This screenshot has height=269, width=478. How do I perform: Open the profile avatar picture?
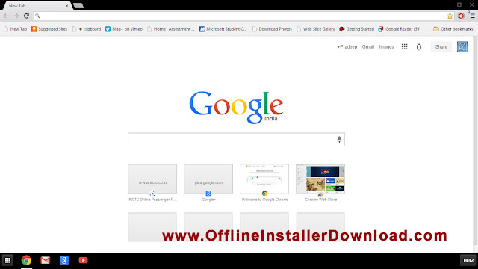tap(462, 46)
